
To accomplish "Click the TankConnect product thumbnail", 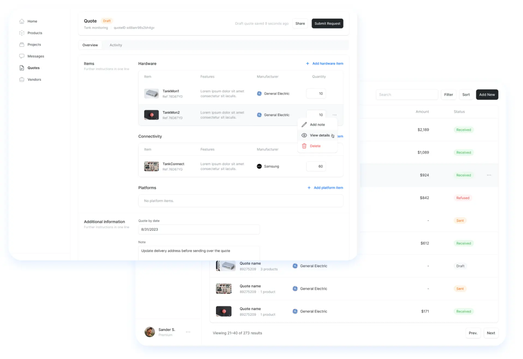I will pyautogui.click(x=151, y=166).
